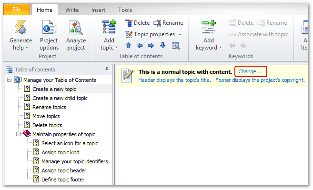Click the Change... link for topic kind
The height and width of the screenshot is (190, 313).
click(250, 71)
